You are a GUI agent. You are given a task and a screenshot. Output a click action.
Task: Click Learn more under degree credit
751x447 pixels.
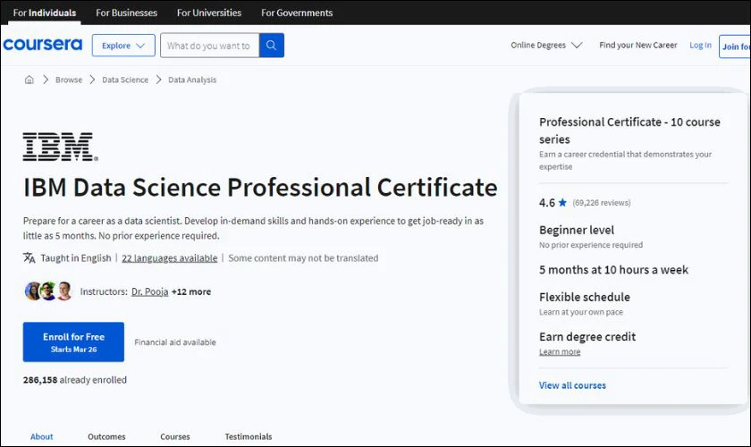(560, 351)
